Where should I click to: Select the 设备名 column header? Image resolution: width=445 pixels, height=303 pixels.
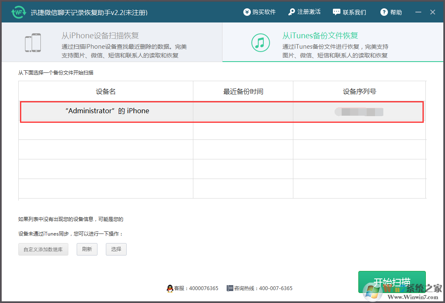pos(105,91)
